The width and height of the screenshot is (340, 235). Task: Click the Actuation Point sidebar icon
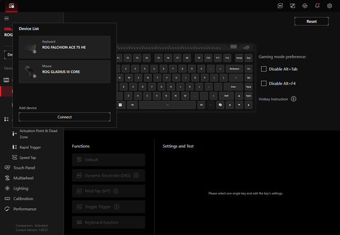tap(14, 134)
